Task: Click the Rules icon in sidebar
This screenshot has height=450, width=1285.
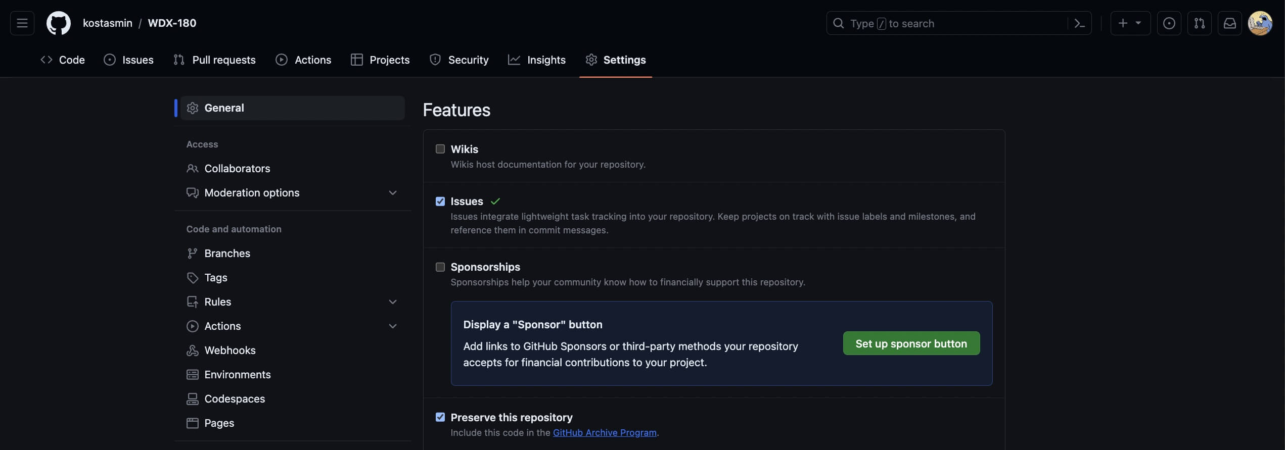Action: point(193,302)
